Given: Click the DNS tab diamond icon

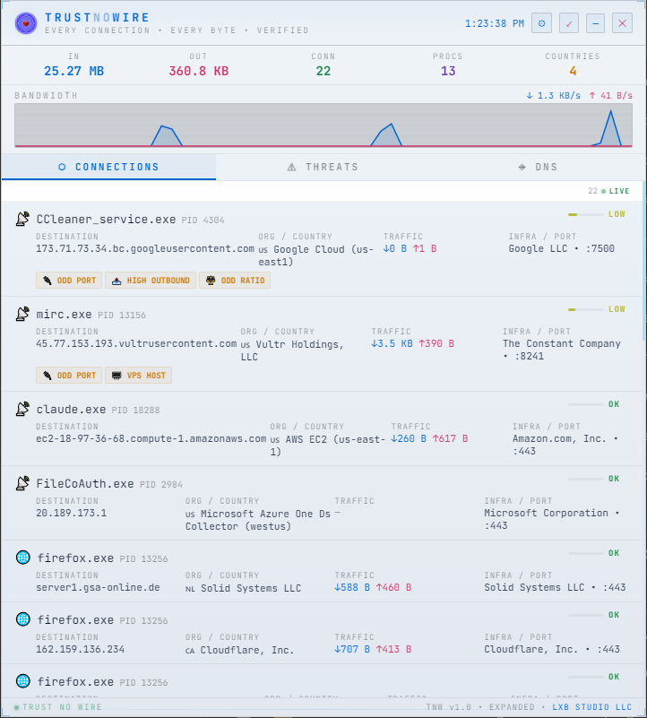Looking at the screenshot, I should pyautogui.click(x=522, y=167).
